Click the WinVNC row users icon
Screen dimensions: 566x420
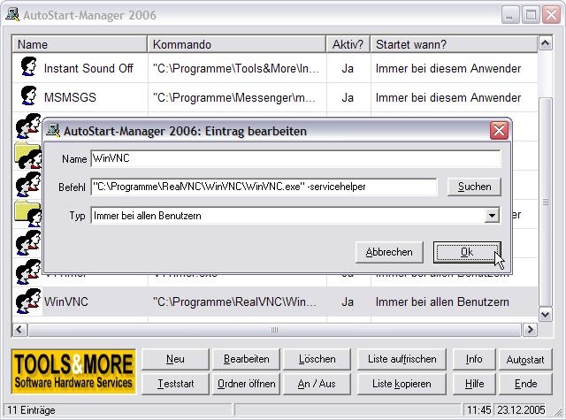[x=27, y=302]
